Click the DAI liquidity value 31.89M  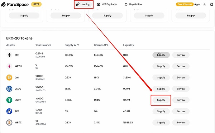pyautogui.click(x=127, y=77)
